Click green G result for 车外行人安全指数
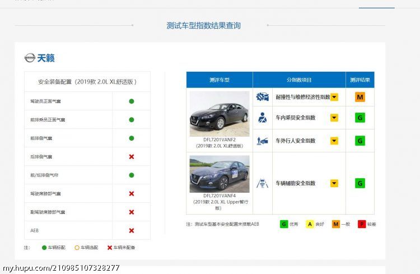The height and width of the screenshot is (274, 420). click(x=360, y=141)
